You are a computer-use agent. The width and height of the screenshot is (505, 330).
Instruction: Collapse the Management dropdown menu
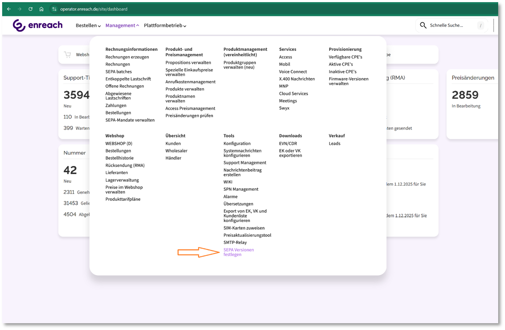coord(122,26)
